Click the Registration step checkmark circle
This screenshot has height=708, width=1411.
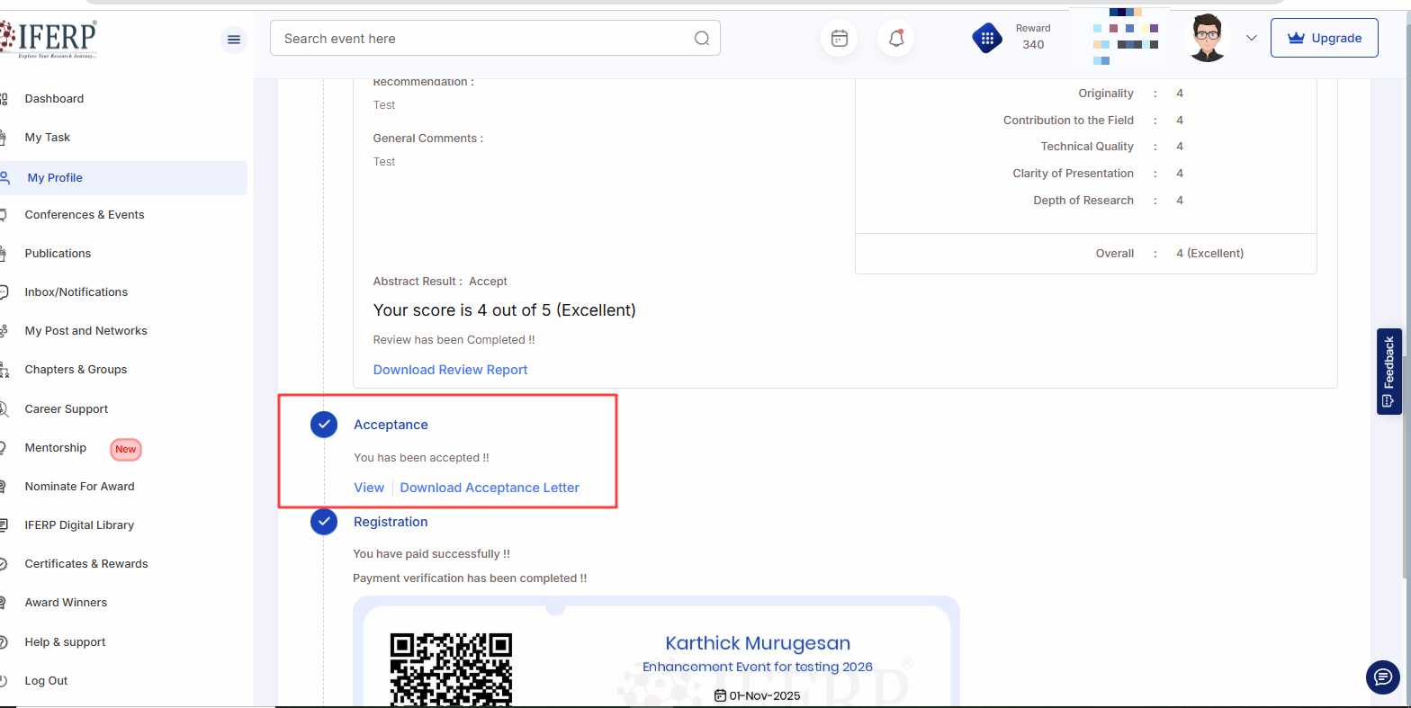click(x=324, y=522)
